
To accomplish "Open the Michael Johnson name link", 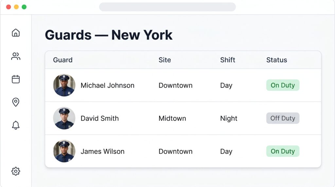I will (x=107, y=85).
